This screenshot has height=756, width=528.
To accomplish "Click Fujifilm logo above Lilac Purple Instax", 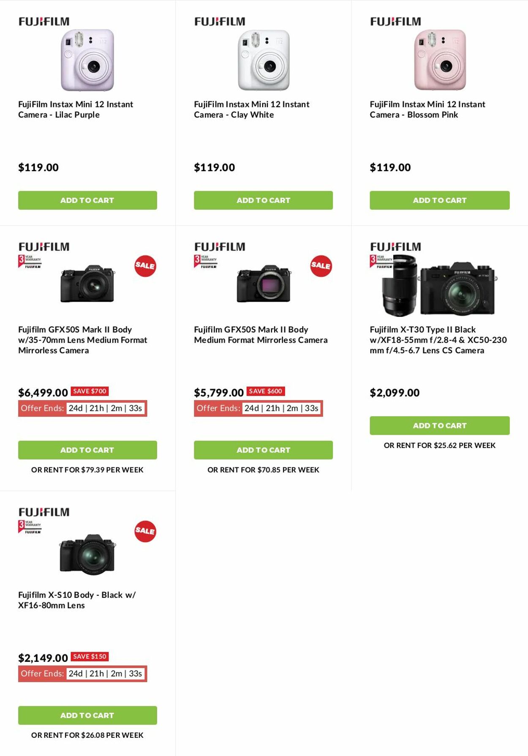I will (44, 22).
